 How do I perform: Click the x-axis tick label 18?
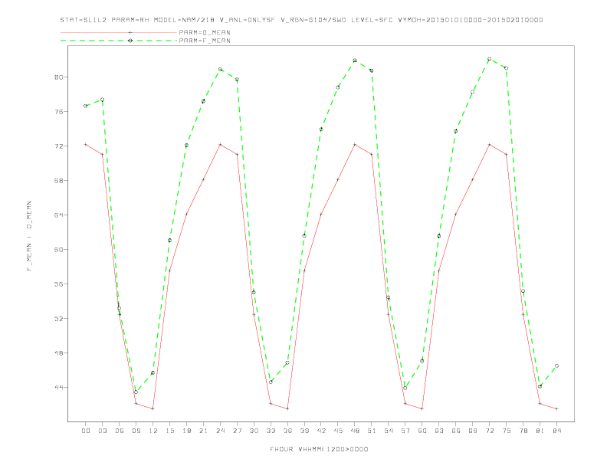pyautogui.click(x=186, y=431)
